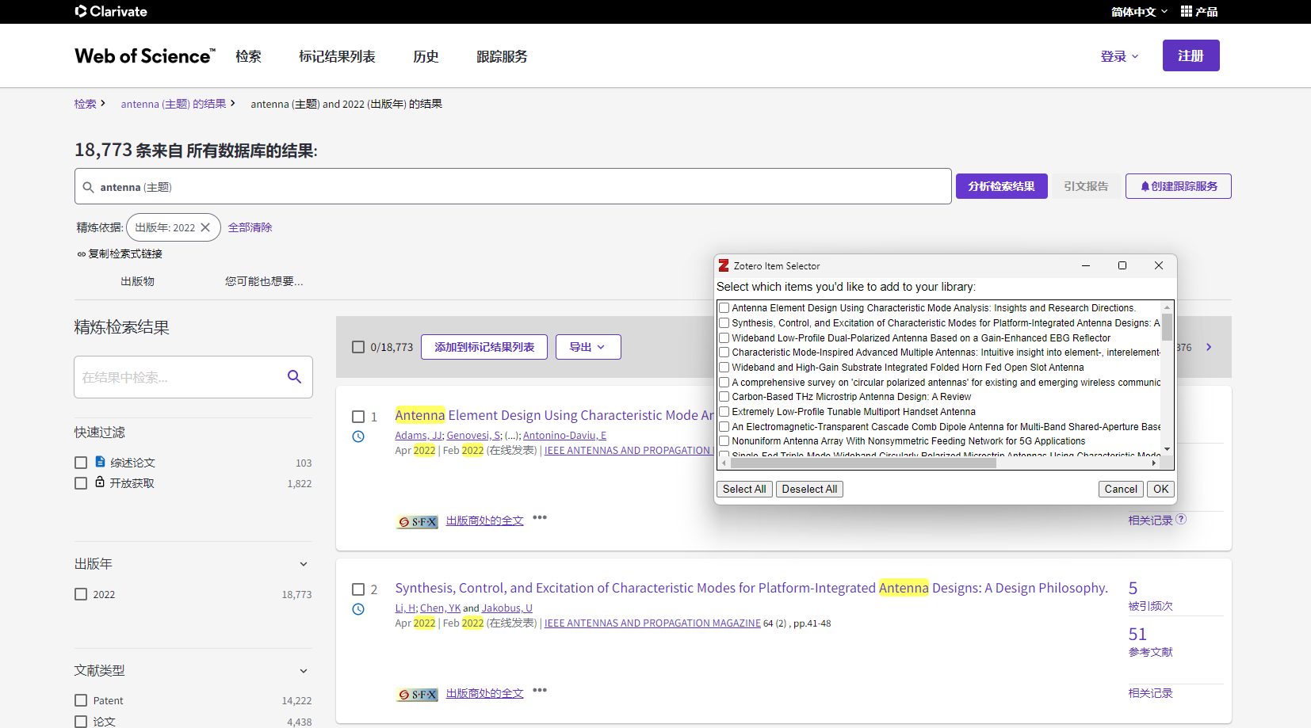Check 'Antenna Element Design Using Characteristic Mode' in Zotero
Viewport: 1311px width, 728px height.
724,308
